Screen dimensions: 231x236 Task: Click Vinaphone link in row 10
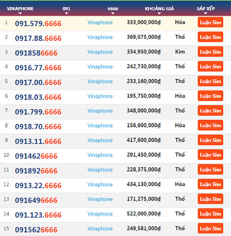(100, 155)
